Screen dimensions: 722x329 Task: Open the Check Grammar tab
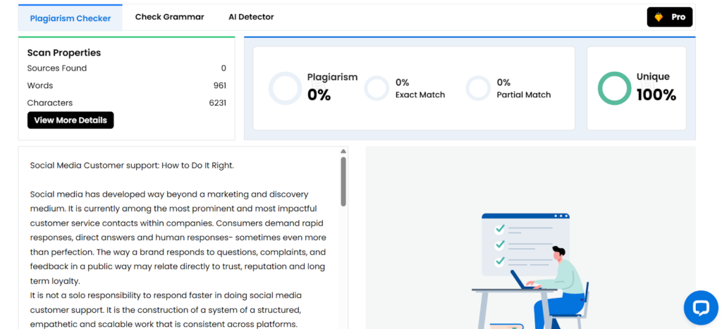point(169,17)
